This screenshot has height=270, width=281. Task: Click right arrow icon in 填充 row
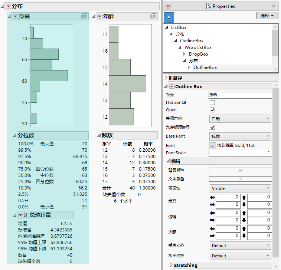[212, 204]
